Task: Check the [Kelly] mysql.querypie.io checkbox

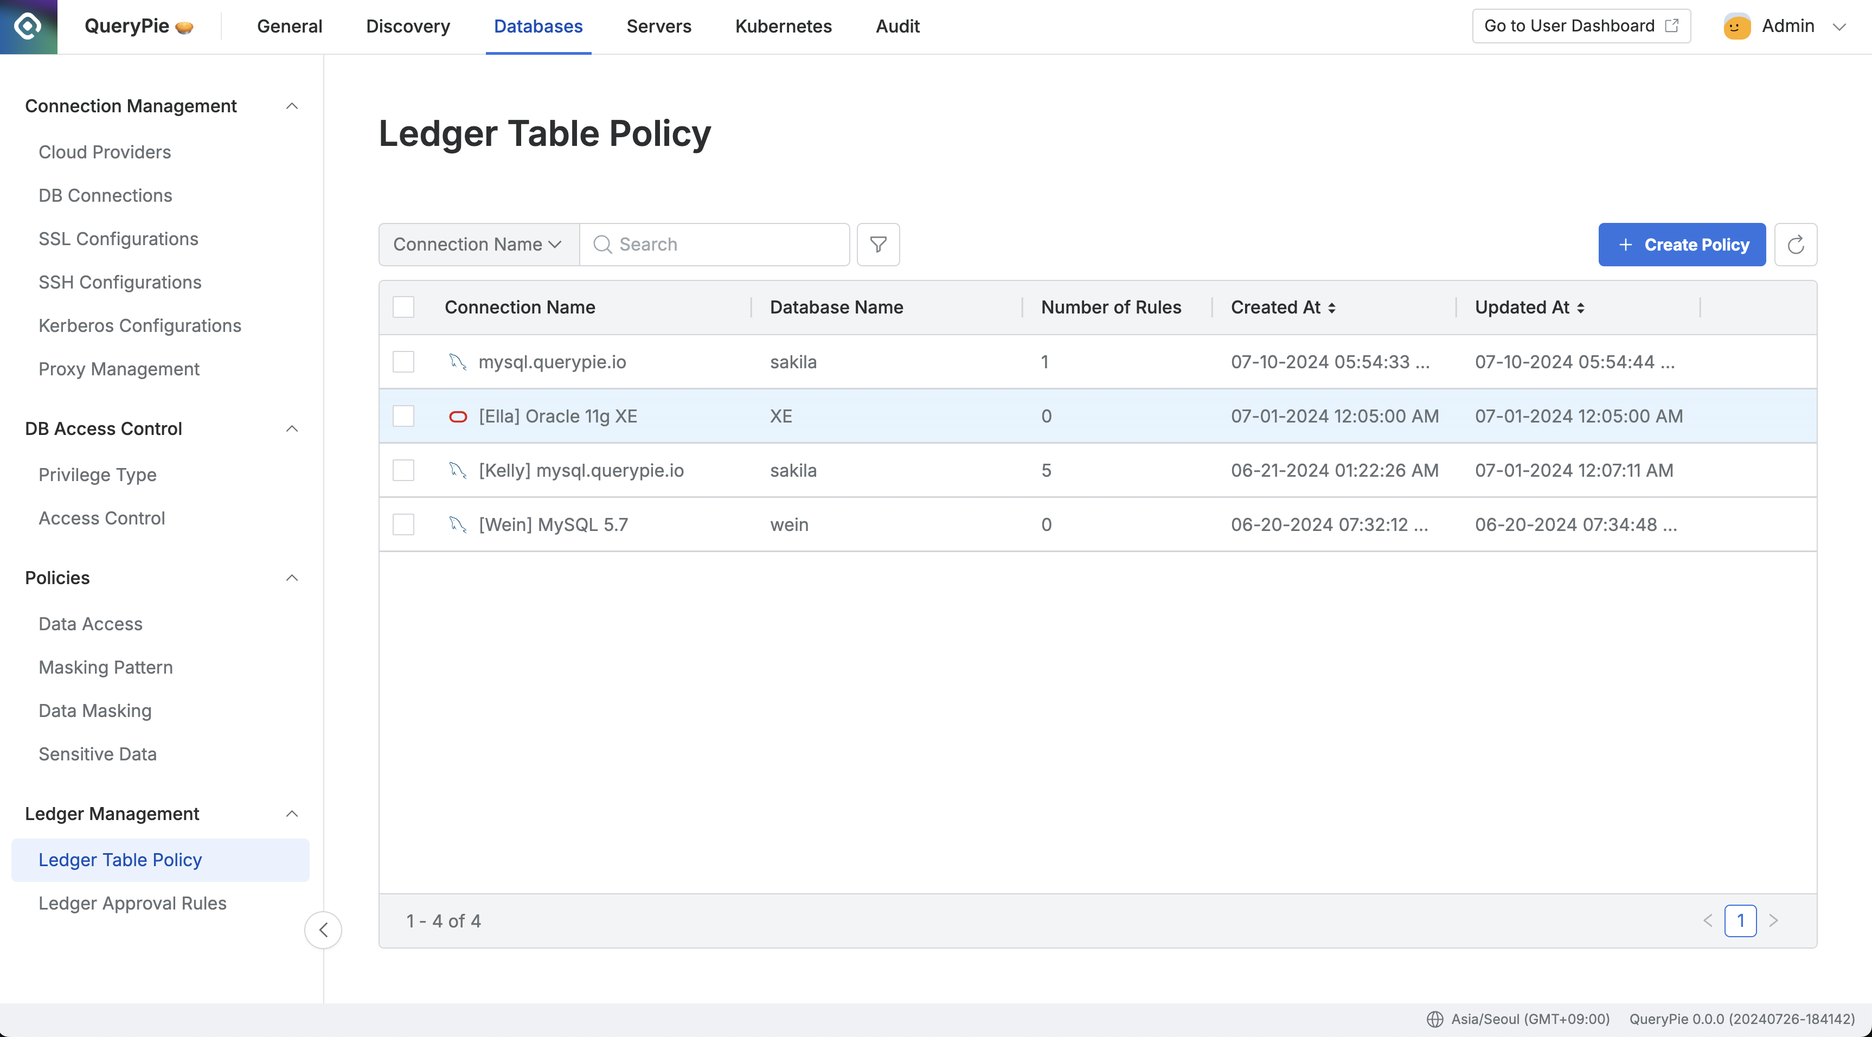Action: click(403, 470)
